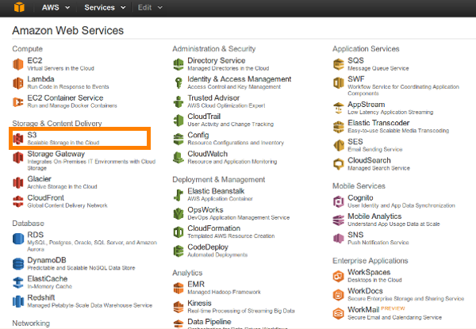476x329 pixels.
Task: Open the Redshift link
Action: pos(41,297)
